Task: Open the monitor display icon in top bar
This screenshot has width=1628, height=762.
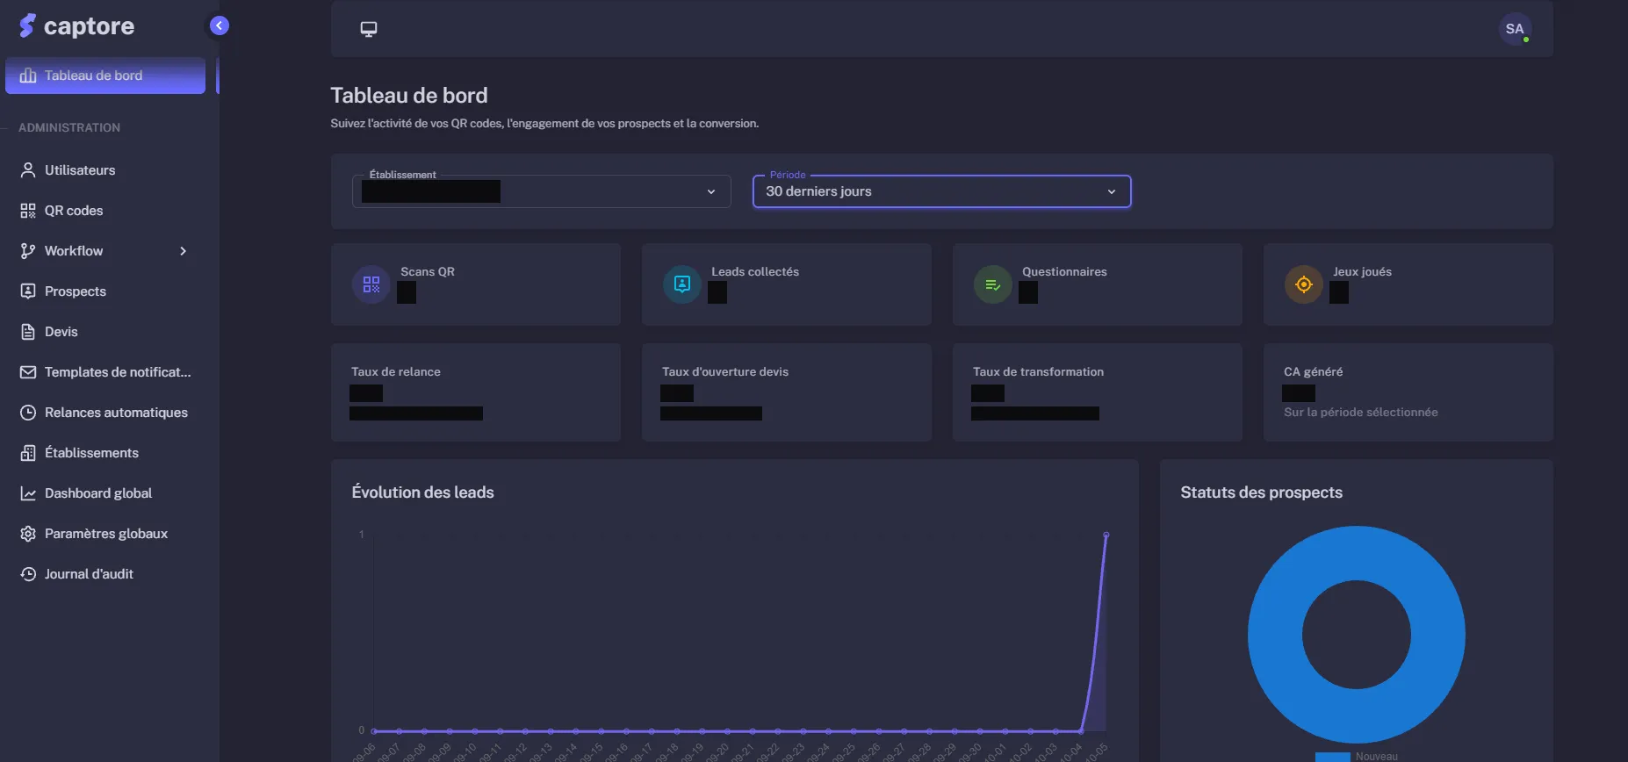Action: click(x=369, y=29)
